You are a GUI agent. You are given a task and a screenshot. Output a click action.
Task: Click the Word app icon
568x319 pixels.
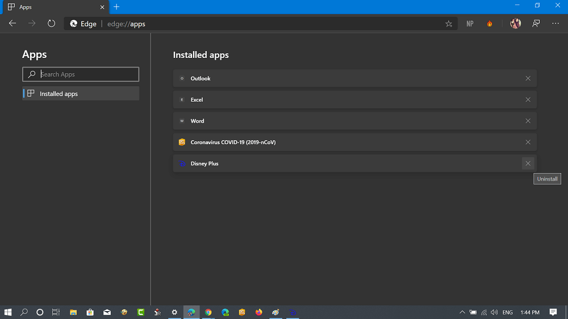(182, 121)
